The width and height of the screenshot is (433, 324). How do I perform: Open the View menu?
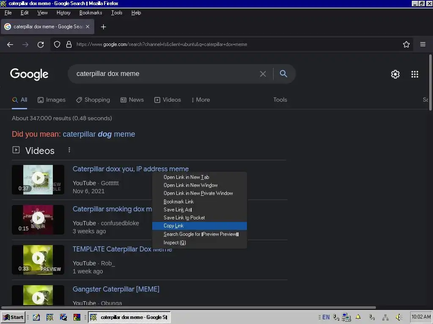point(43,13)
